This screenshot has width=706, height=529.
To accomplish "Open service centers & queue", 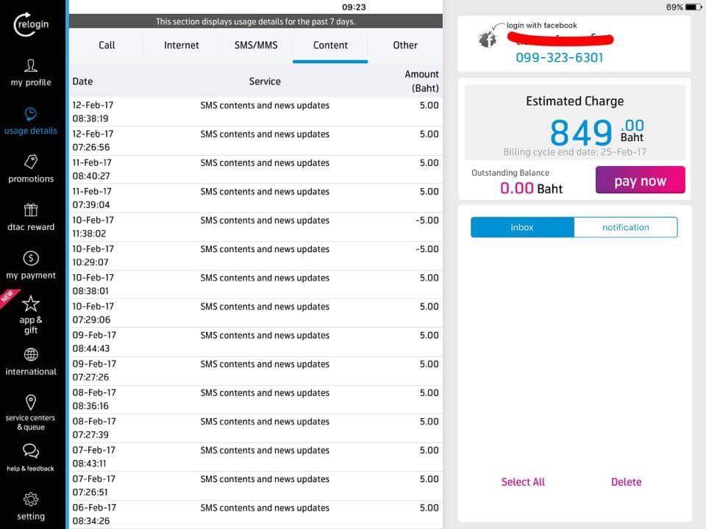I will [31, 403].
